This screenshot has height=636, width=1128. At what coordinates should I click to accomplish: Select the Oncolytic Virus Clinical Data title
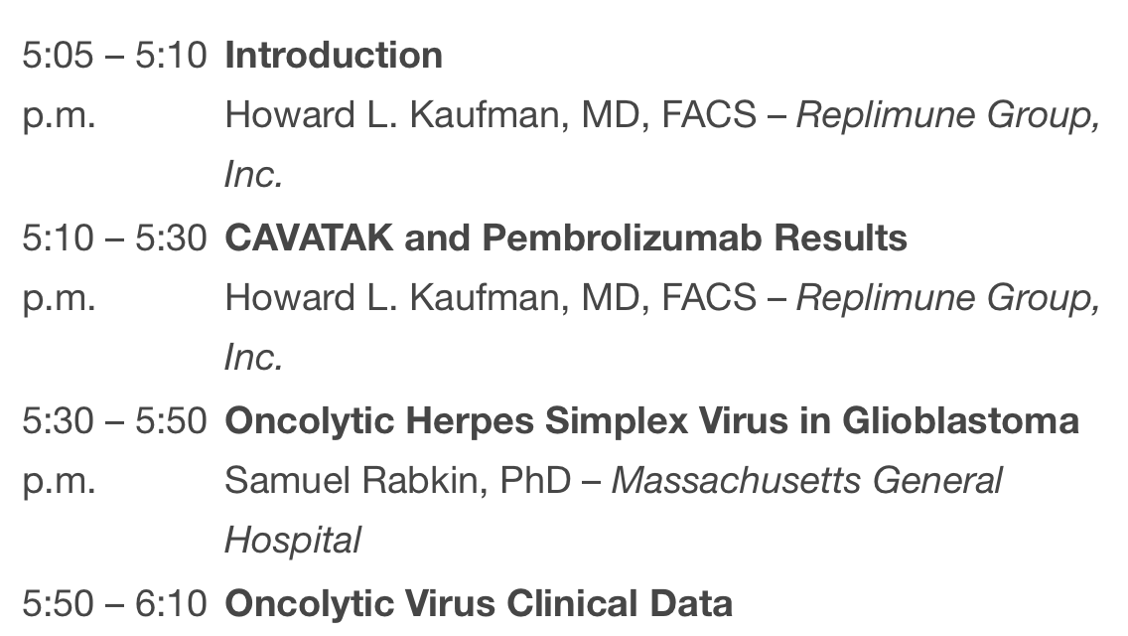(x=479, y=604)
